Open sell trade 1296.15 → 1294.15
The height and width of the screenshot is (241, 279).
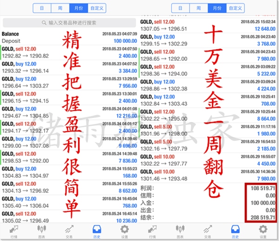click(x=69, y=98)
